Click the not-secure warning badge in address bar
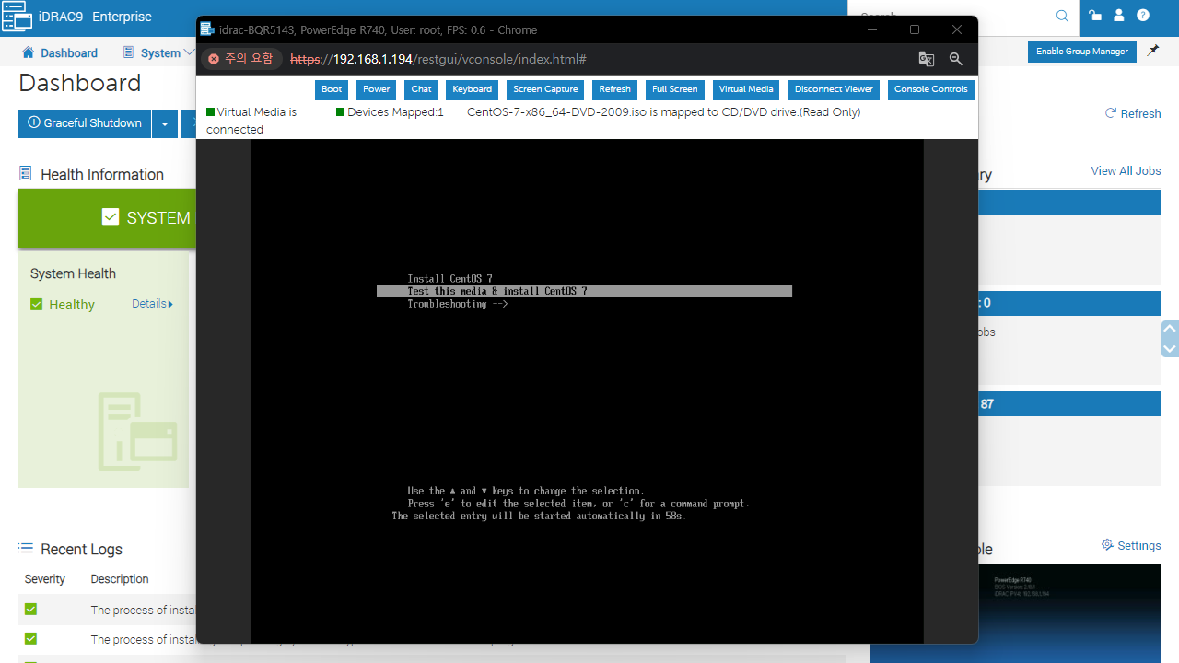 tap(241, 59)
